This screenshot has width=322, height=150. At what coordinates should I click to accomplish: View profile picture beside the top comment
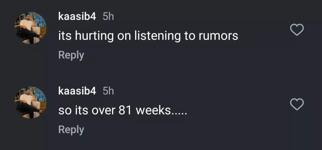[30, 28]
